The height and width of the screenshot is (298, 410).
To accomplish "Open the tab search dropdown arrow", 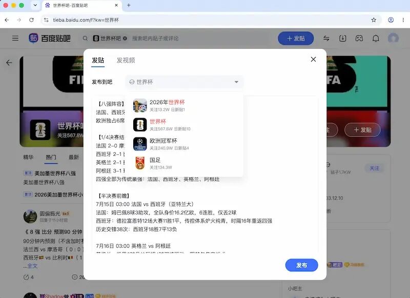I will [x=35, y=5].
